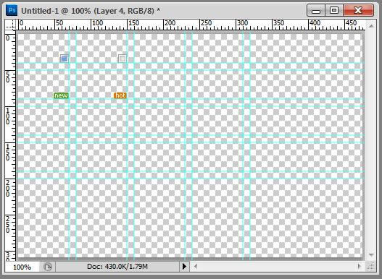Click the ruler origin crosshair corner
The width and height of the screenshot is (382, 279).
click(x=10, y=25)
